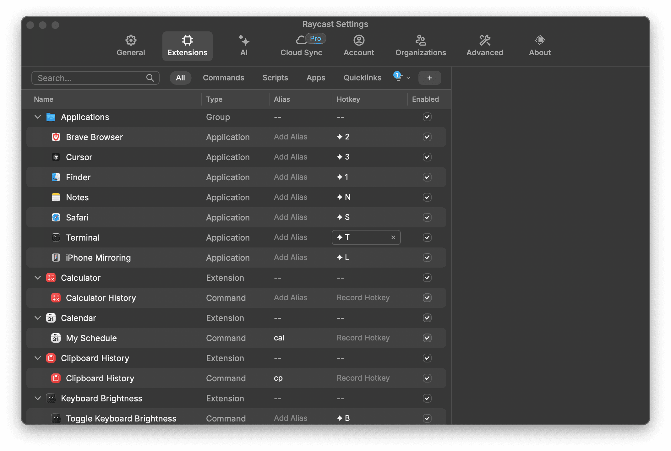Click the Notes app icon
The width and height of the screenshot is (671, 451).
(56, 197)
